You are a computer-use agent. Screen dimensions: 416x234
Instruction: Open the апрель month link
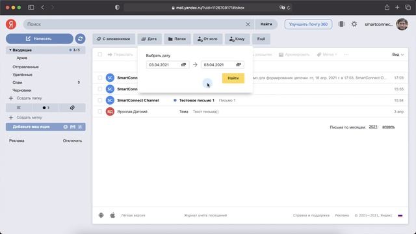[389, 127]
